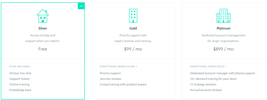
Task: Click Annual account reviews feature
Action: (x=206, y=90)
